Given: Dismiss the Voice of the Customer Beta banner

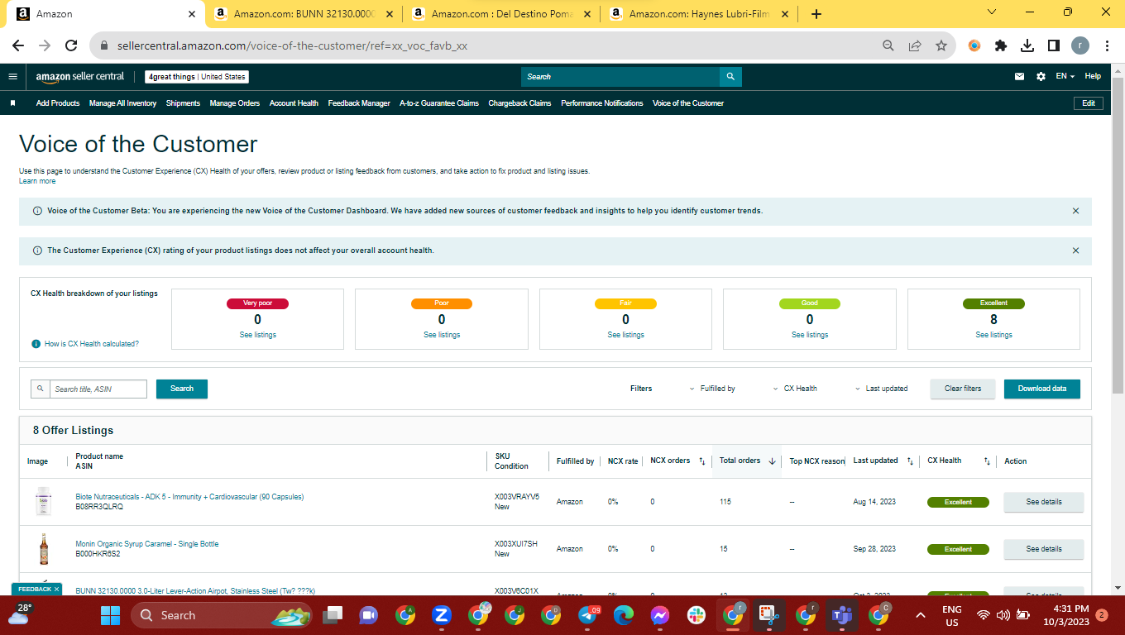Looking at the screenshot, I should click(1075, 211).
